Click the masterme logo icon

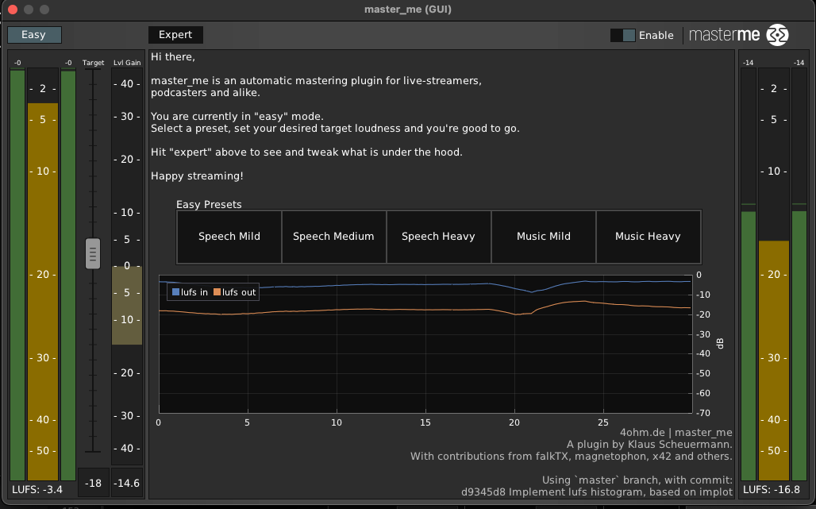tap(777, 35)
